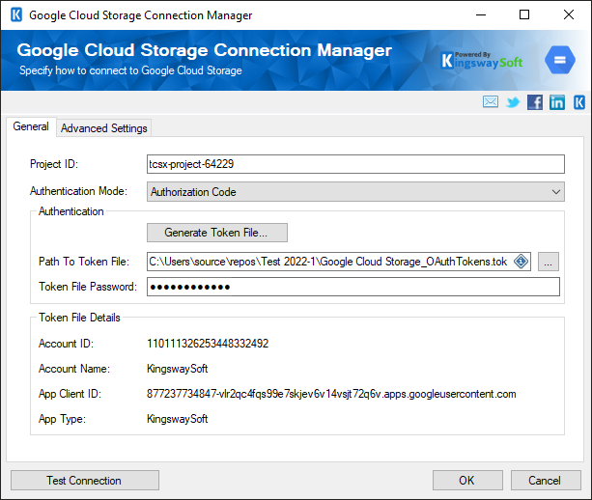592x500 pixels.
Task: Open the LinkedIn icon link
Action: point(557,102)
